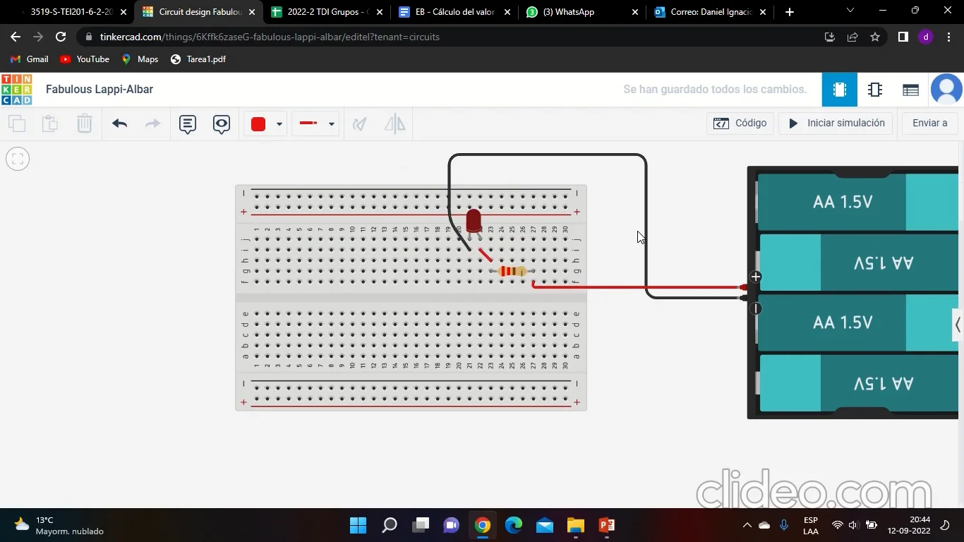
Task: Redo the last action
Action: [152, 124]
